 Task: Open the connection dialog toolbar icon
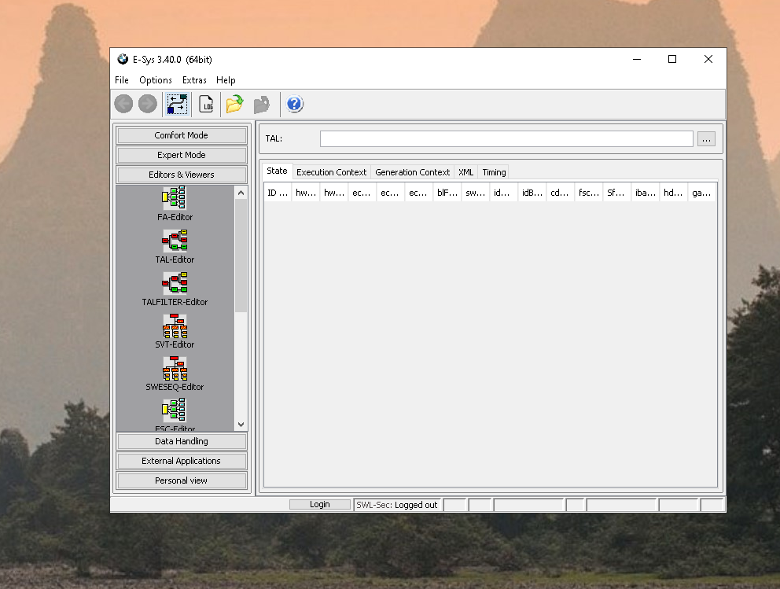click(x=177, y=104)
